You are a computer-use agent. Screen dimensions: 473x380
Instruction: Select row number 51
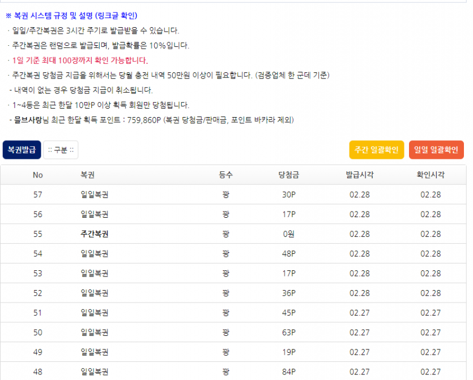point(38,313)
